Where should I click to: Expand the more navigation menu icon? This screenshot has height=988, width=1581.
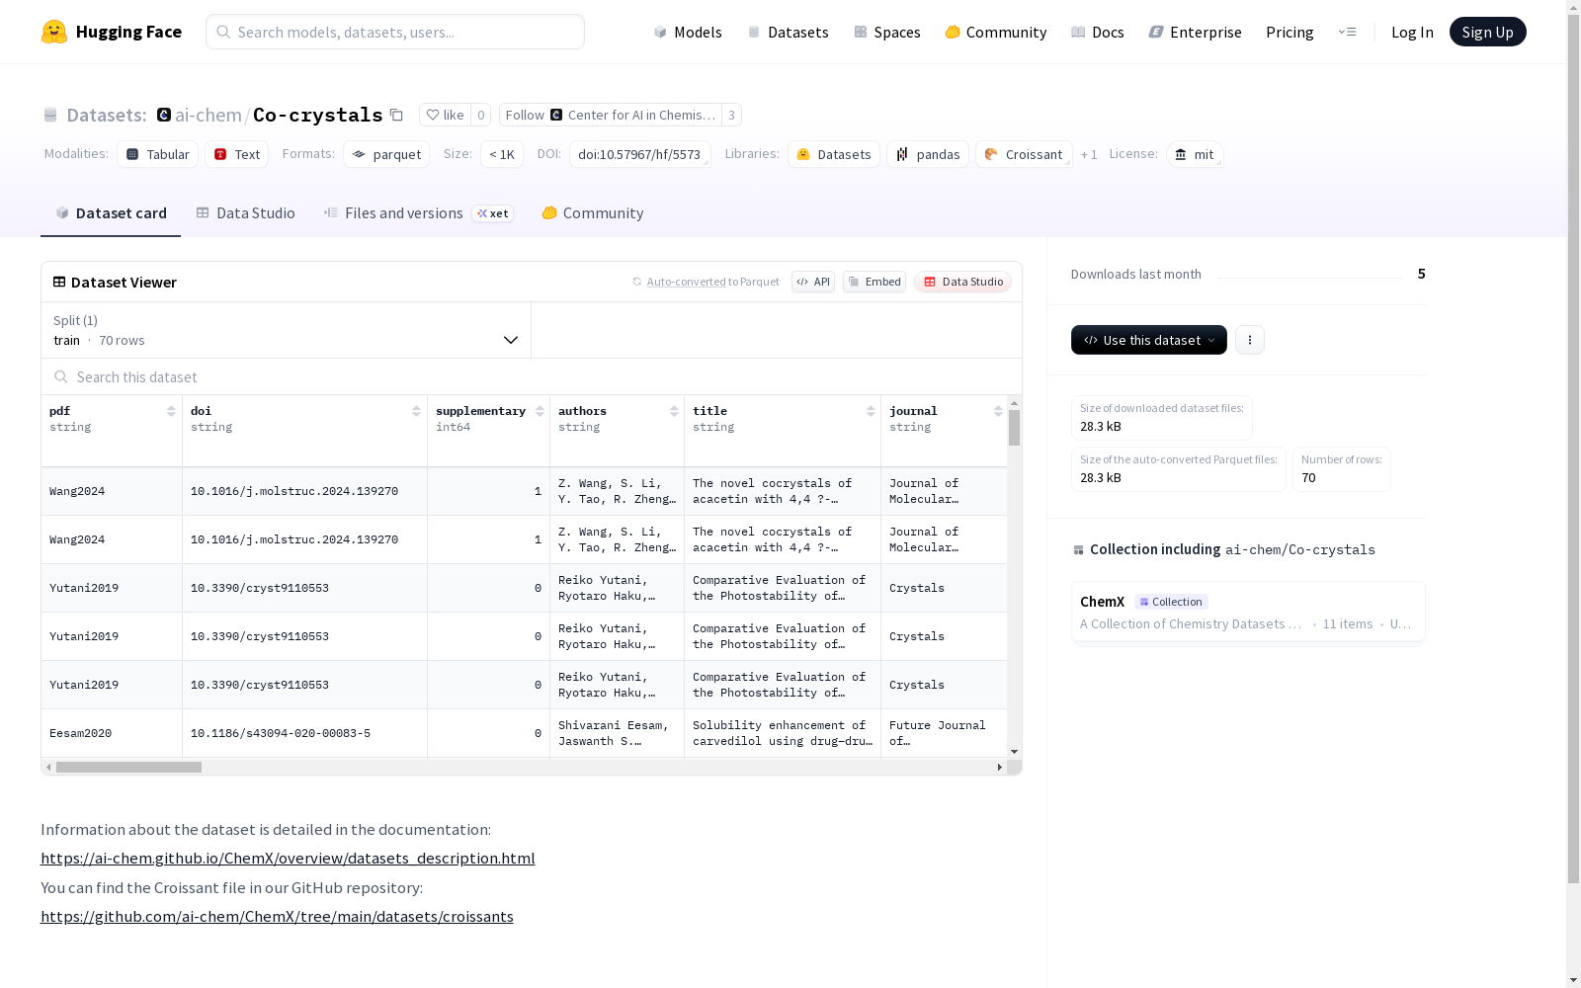1347,32
